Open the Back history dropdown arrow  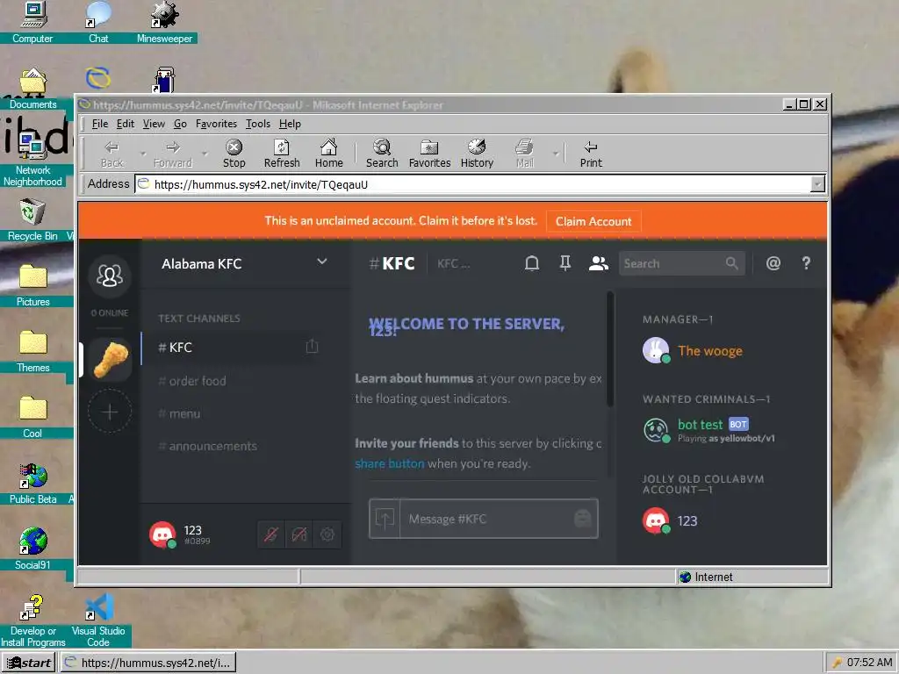click(143, 154)
